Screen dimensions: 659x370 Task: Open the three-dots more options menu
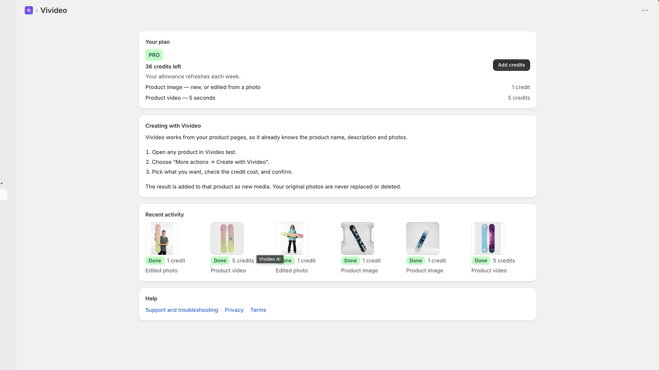(645, 10)
